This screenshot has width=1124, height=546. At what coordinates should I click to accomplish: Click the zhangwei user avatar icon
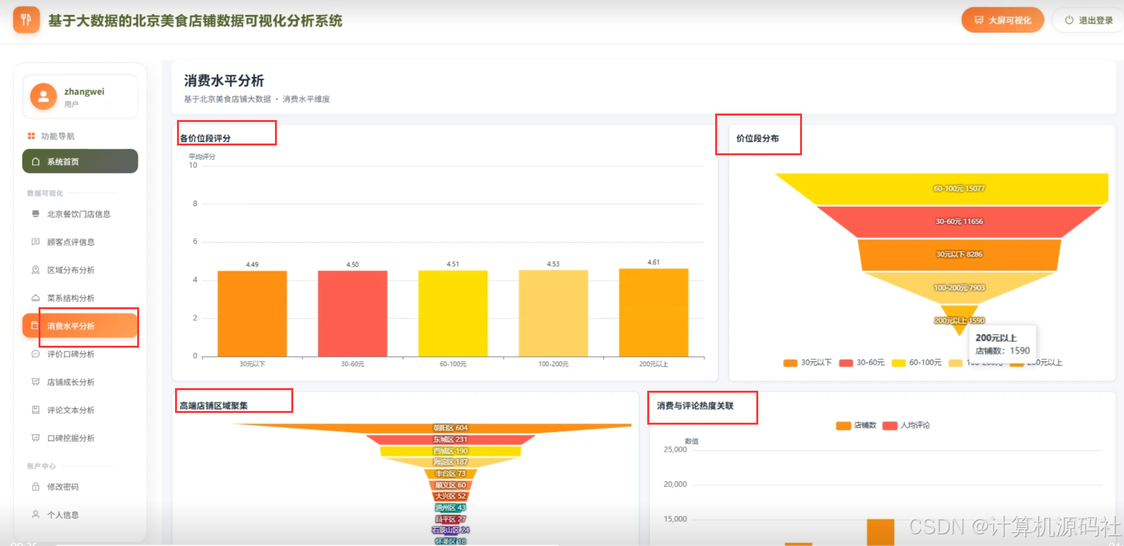pyautogui.click(x=43, y=97)
